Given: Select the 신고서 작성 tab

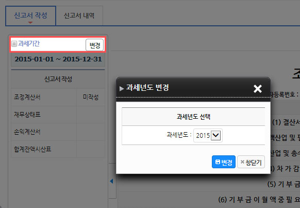Looking at the screenshot, I should [30, 15].
